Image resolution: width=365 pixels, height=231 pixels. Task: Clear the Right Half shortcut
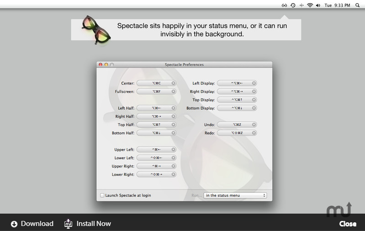tap(174, 116)
